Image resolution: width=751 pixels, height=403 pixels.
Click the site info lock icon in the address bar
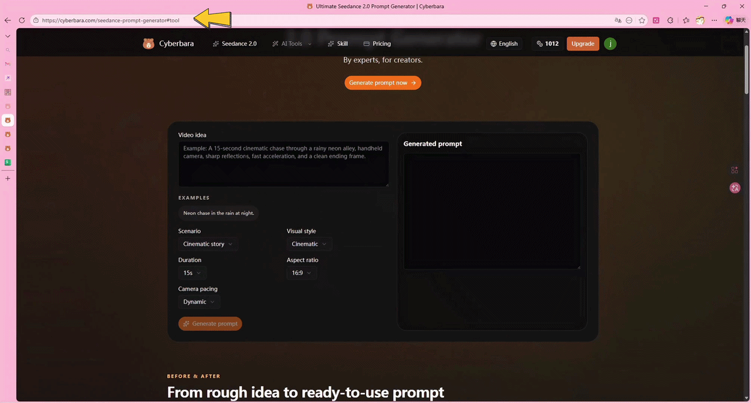[36, 20]
